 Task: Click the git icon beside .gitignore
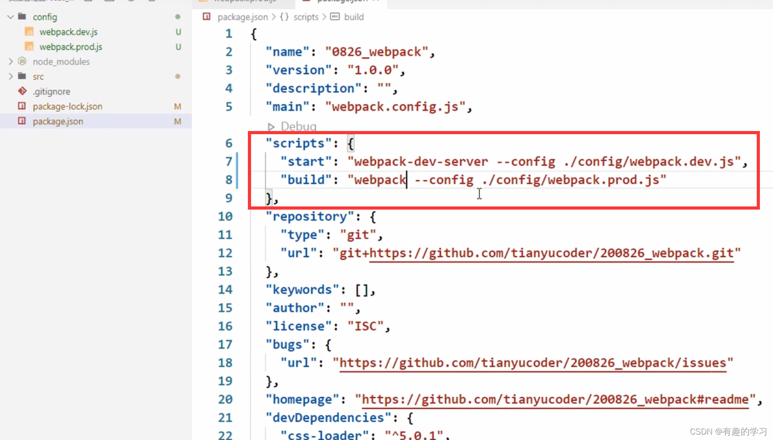tap(22, 91)
